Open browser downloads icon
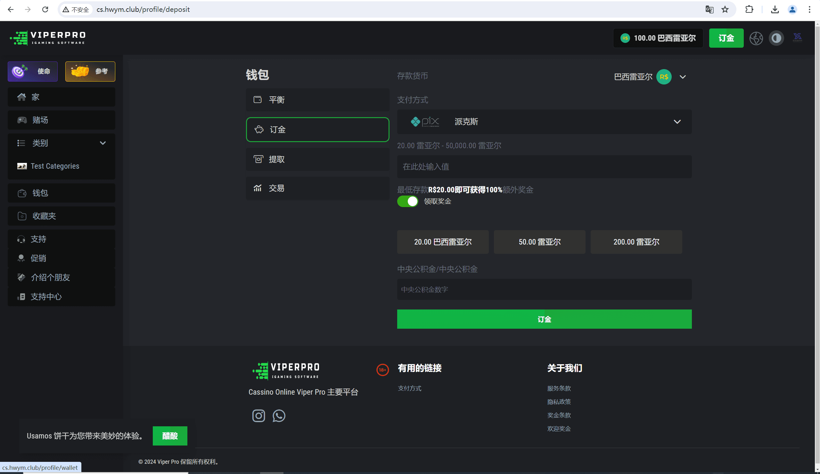Image resolution: width=820 pixels, height=474 pixels. pyautogui.click(x=775, y=9)
